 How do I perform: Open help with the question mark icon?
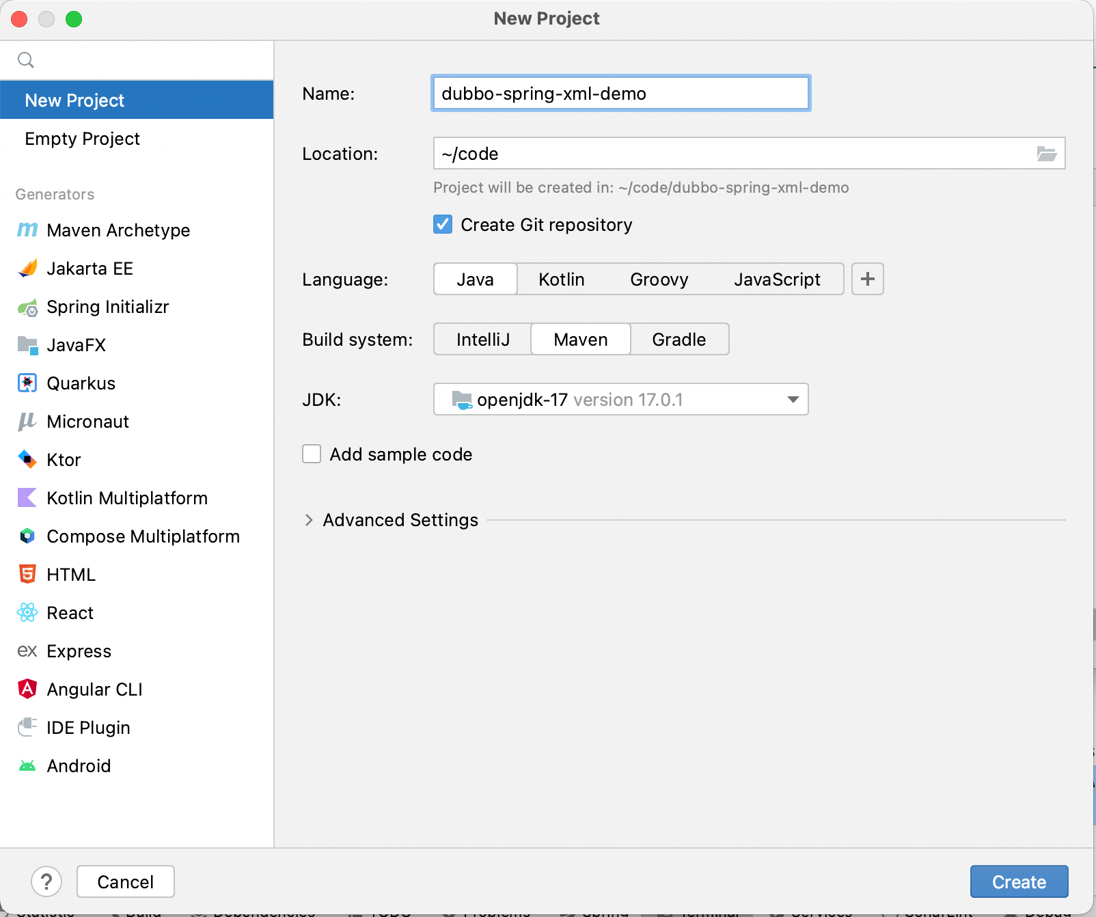click(46, 881)
